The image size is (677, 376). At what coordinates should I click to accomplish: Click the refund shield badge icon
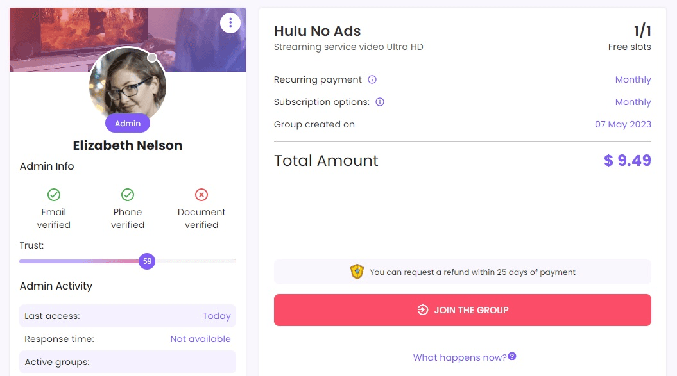(357, 272)
